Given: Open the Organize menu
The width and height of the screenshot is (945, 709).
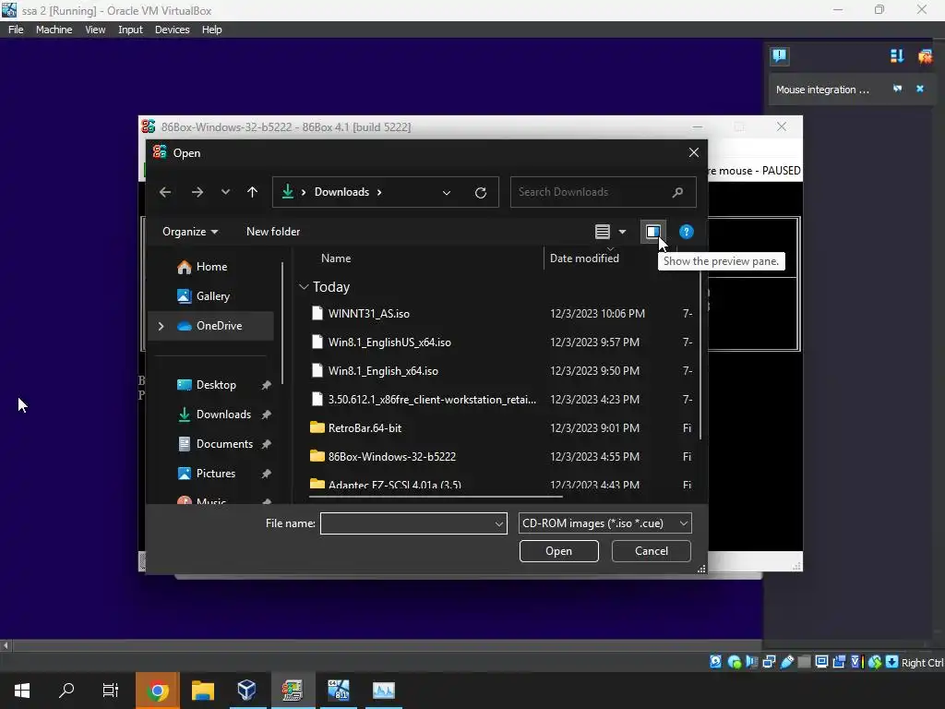Looking at the screenshot, I should coord(190,232).
